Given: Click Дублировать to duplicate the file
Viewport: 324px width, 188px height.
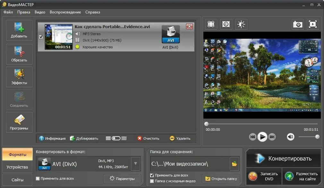Looking at the screenshot, I should point(84,138).
